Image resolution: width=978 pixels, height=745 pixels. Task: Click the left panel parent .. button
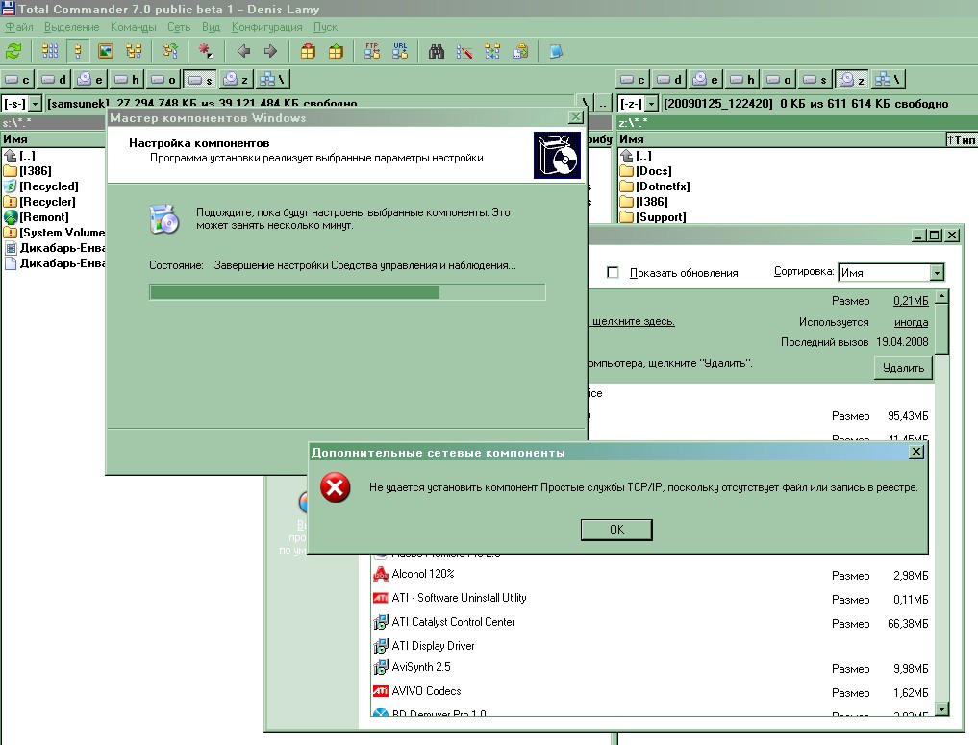(x=602, y=104)
